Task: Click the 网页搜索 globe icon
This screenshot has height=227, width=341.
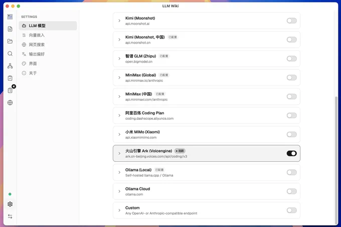Action: pyautogui.click(x=24, y=45)
